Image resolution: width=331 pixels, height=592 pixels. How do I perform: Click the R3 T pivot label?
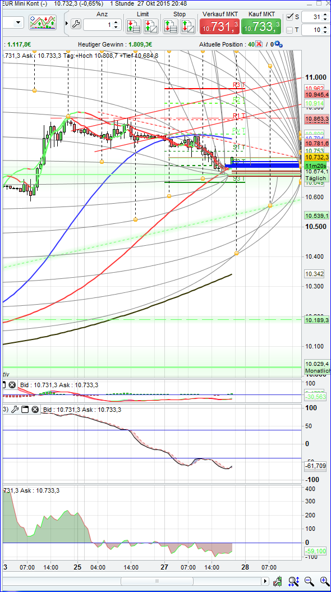[239, 85]
